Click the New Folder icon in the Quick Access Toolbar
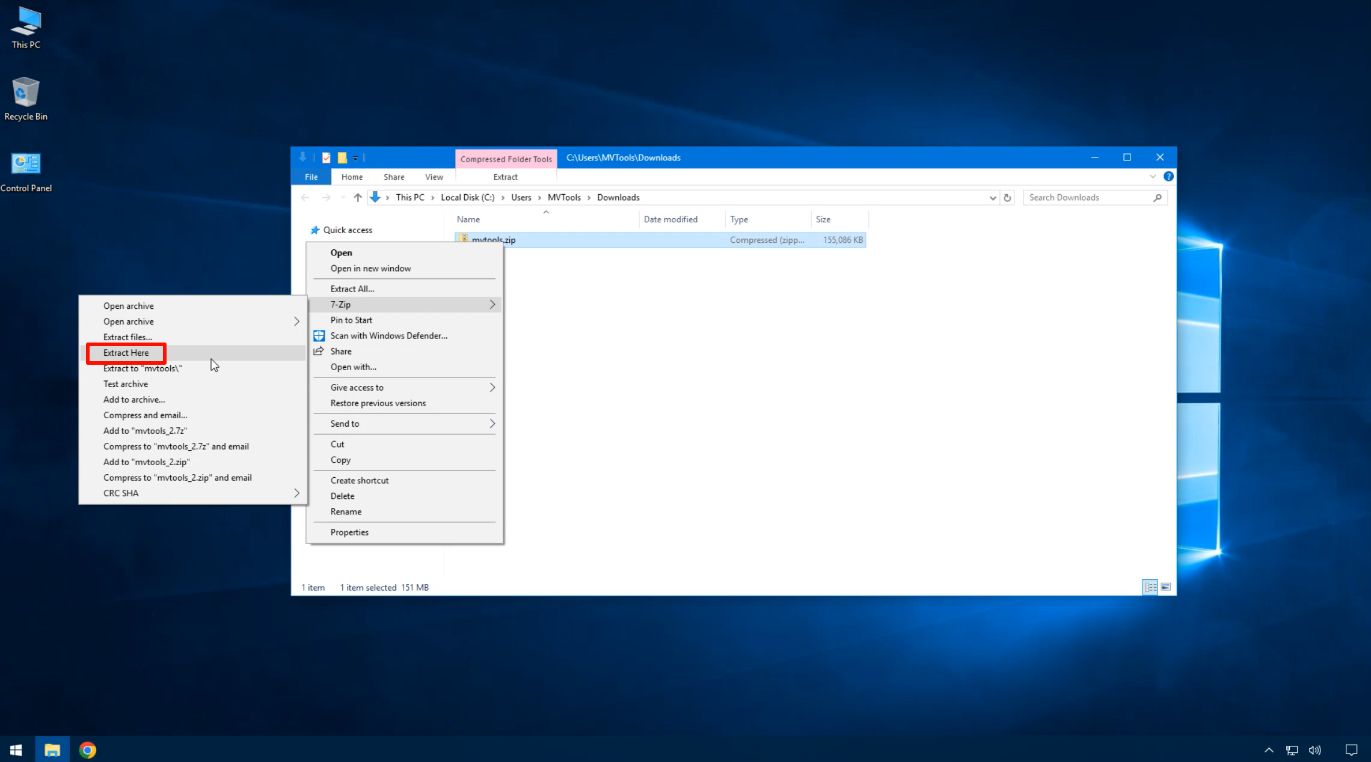1371x762 pixels. pyautogui.click(x=342, y=157)
